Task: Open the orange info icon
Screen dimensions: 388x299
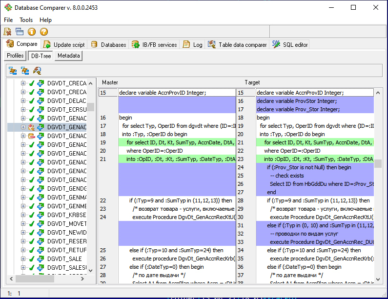Action: coord(32,32)
